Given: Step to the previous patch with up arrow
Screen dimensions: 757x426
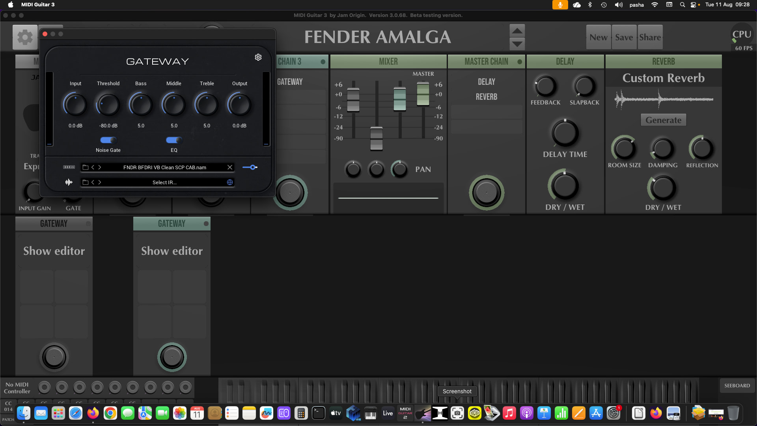Looking at the screenshot, I should coord(517,30).
